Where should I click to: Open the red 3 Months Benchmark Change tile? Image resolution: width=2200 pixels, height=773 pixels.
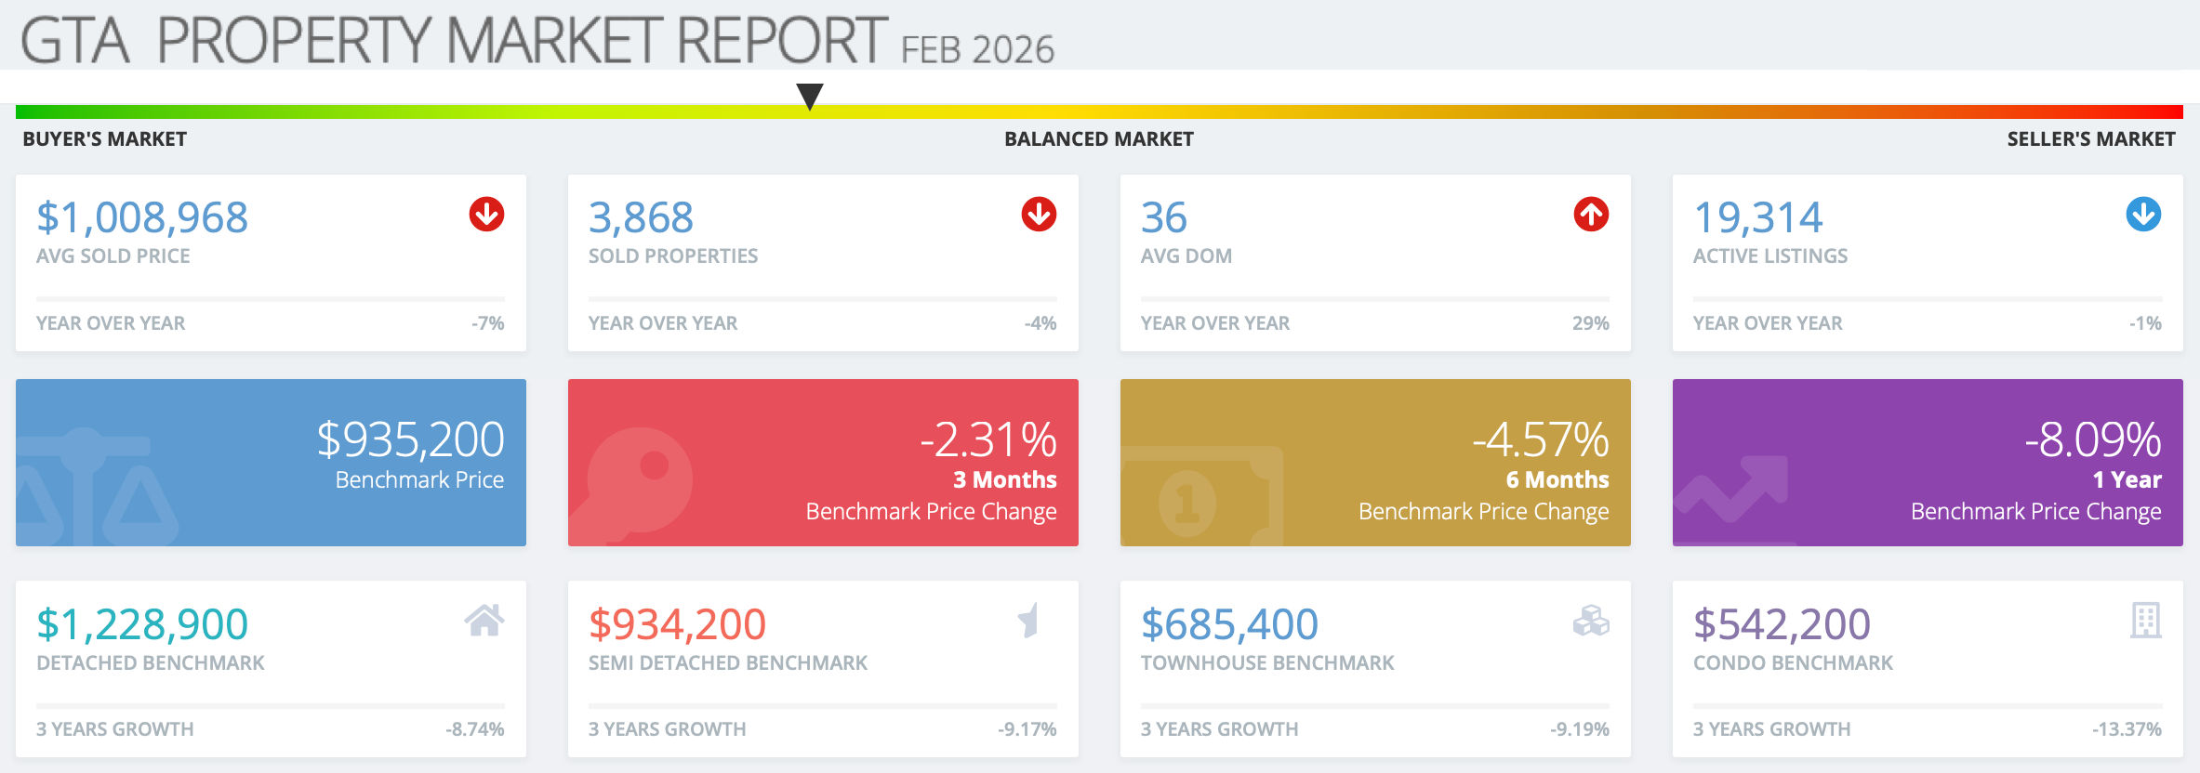point(823,463)
